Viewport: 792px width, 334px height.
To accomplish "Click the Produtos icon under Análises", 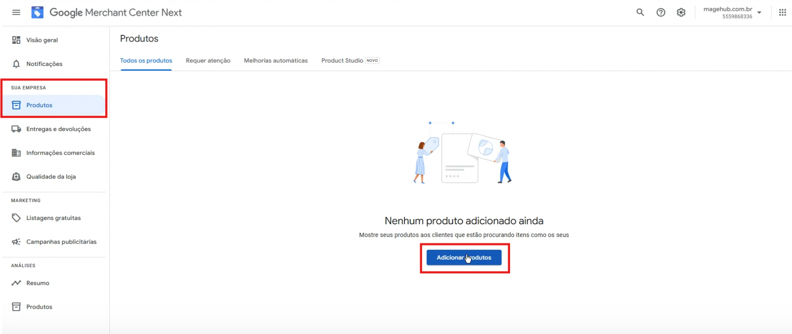I will tap(16, 307).
